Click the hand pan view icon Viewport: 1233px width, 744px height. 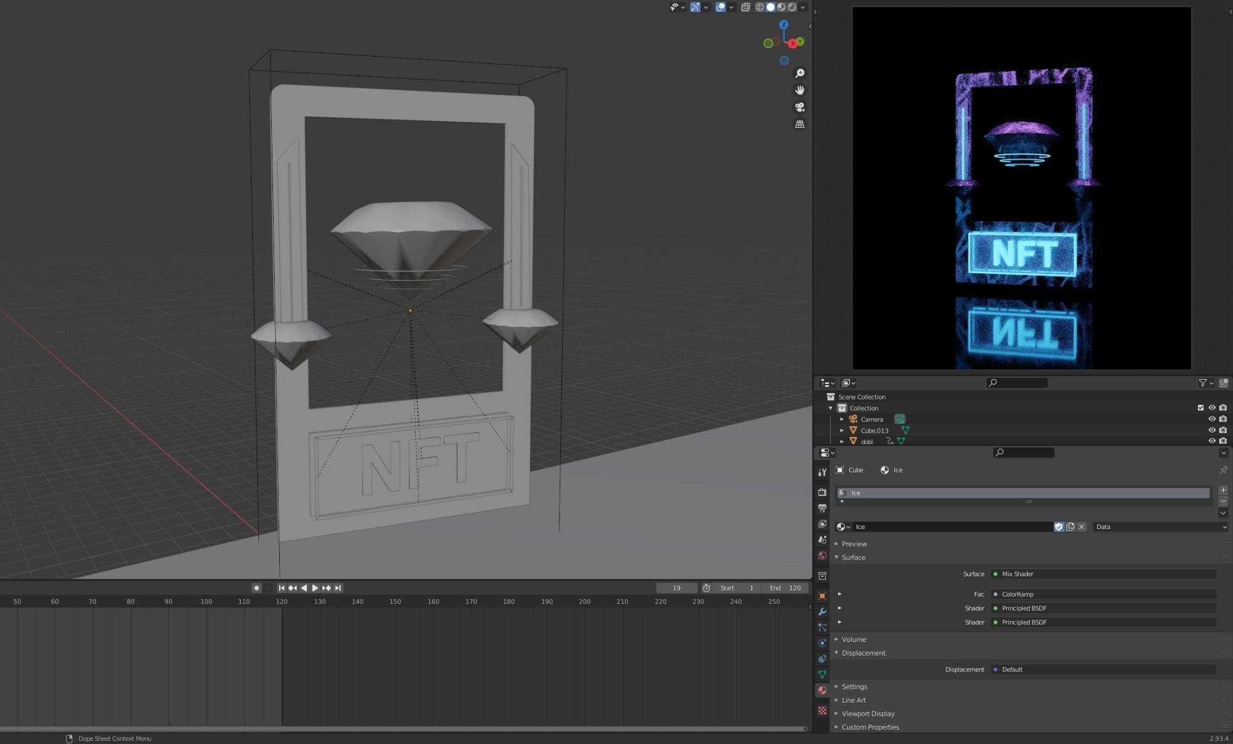coord(799,90)
